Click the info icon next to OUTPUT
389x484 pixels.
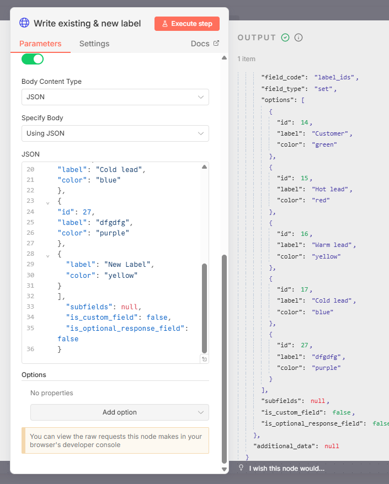[x=299, y=37]
